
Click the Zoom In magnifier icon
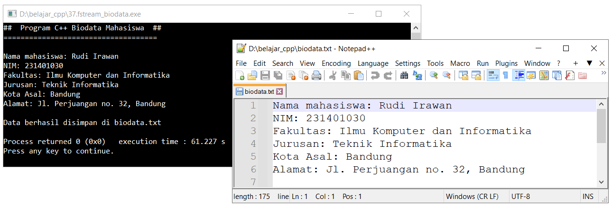pos(434,75)
